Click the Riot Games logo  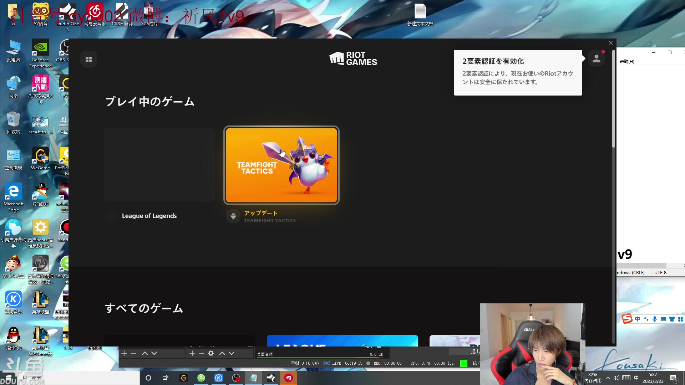tap(353, 59)
